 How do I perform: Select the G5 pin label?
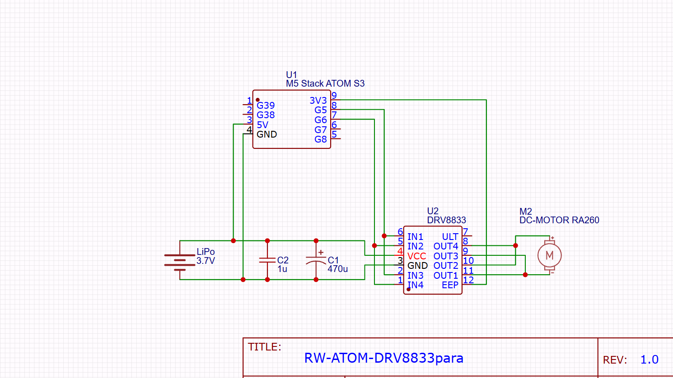point(321,110)
